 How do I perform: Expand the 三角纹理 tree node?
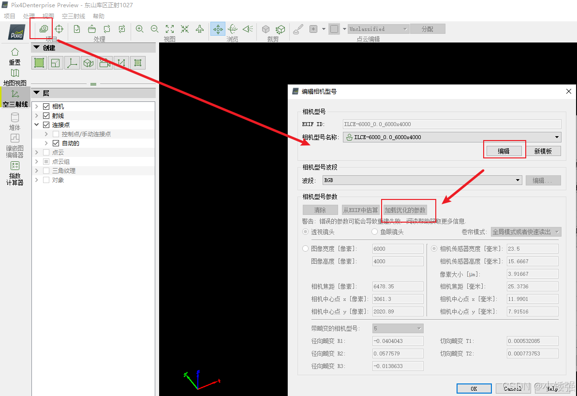36,171
